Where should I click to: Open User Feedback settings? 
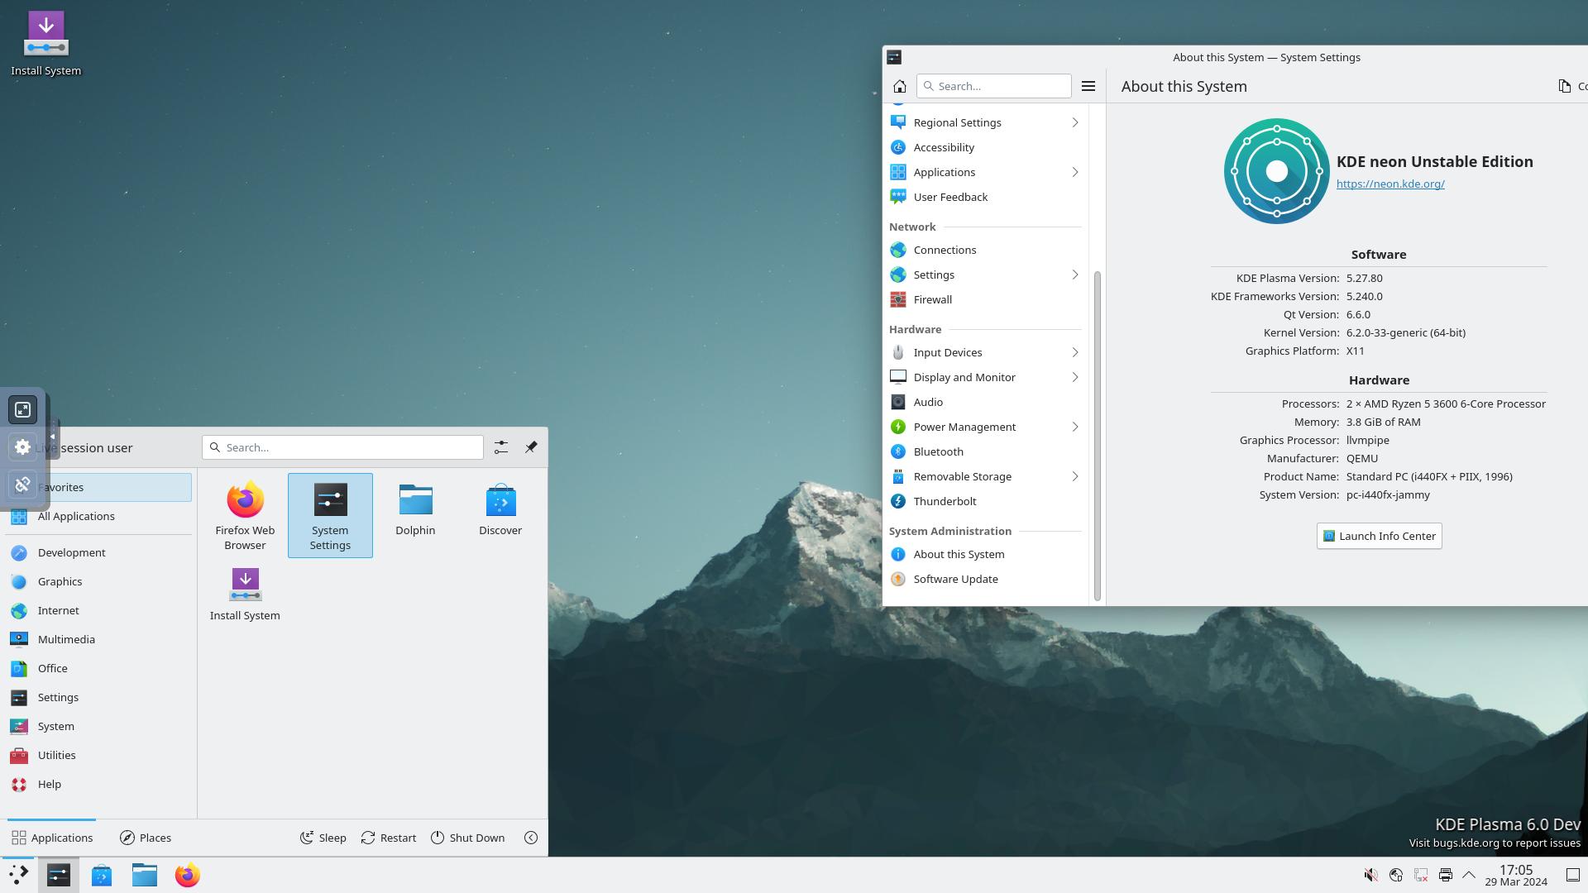tap(985, 197)
